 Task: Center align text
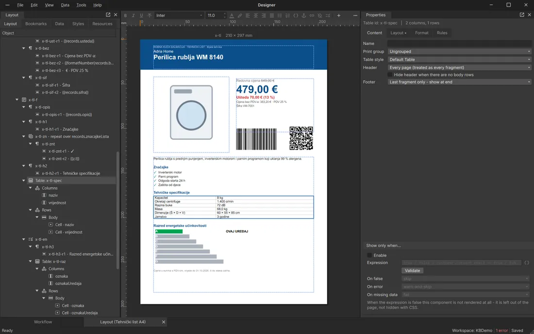[256, 16]
